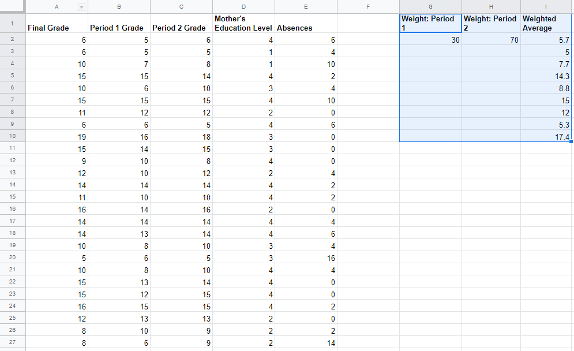Select weighted average cell in row 8
The height and width of the screenshot is (351, 574).
546,112
